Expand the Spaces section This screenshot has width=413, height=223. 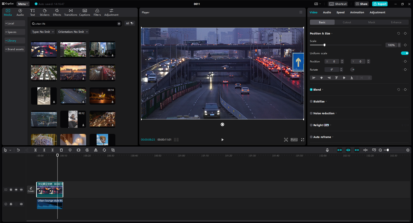click(x=15, y=32)
